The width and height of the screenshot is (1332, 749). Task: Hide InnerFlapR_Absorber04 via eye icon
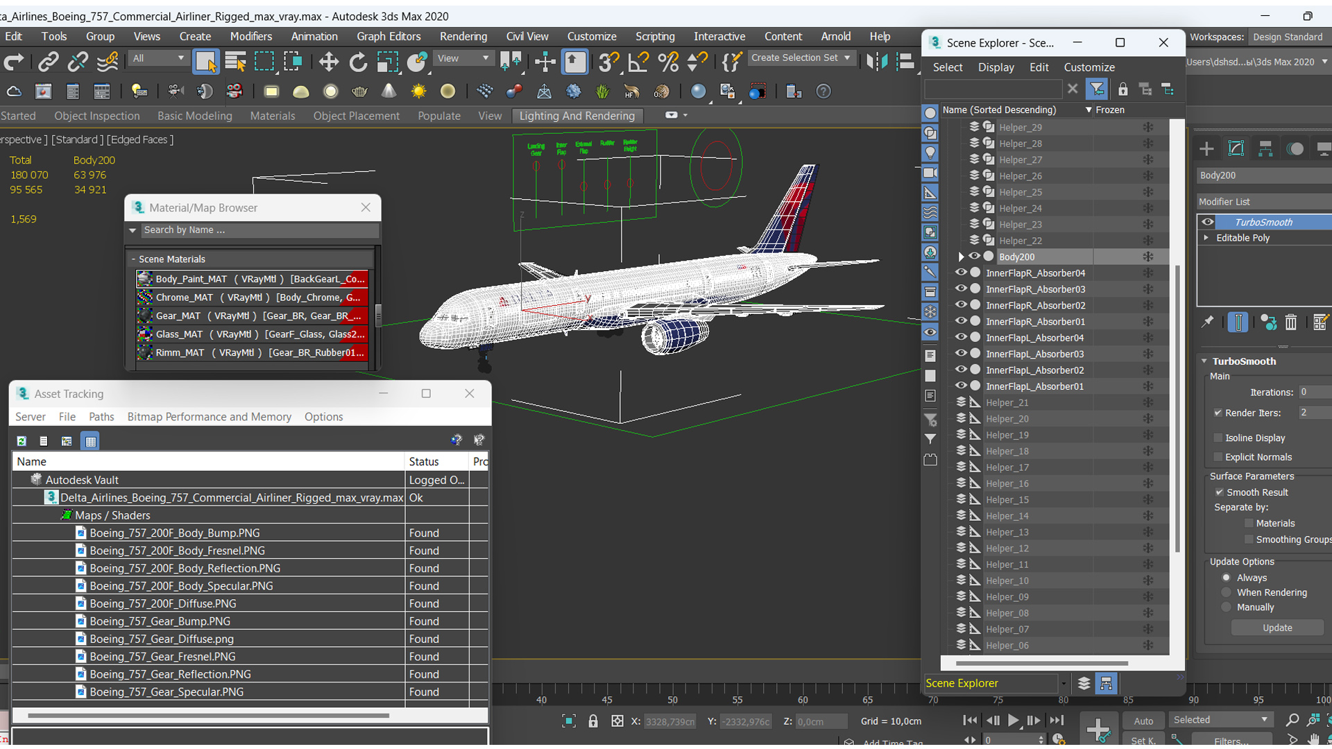(x=961, y=273)
